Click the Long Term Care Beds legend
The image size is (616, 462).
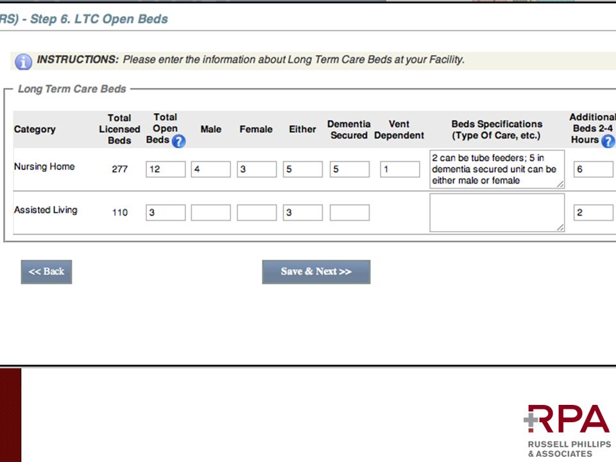[x=72, y=89]
